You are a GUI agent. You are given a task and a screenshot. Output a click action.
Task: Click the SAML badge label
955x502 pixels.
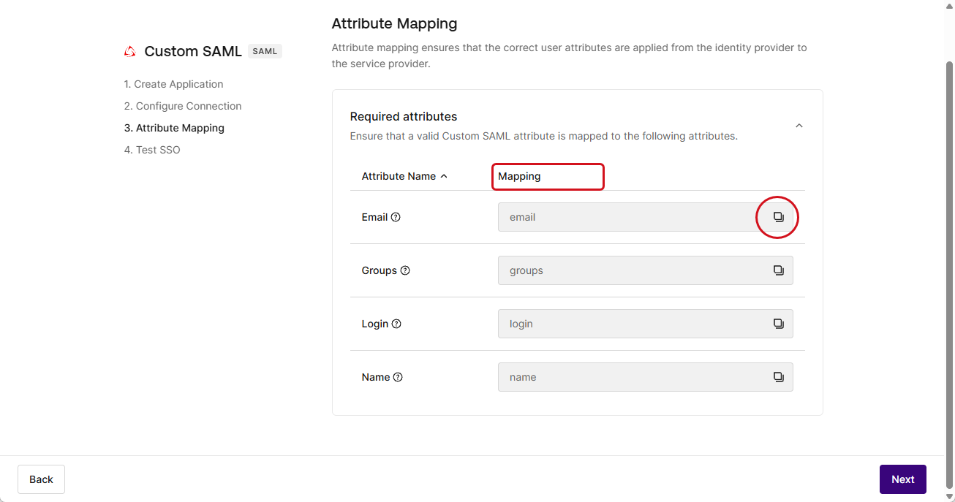[265, 51]
